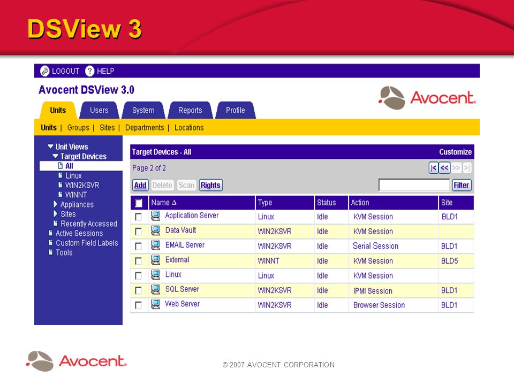Click the Customize link
514x385 pixels.
455,152
